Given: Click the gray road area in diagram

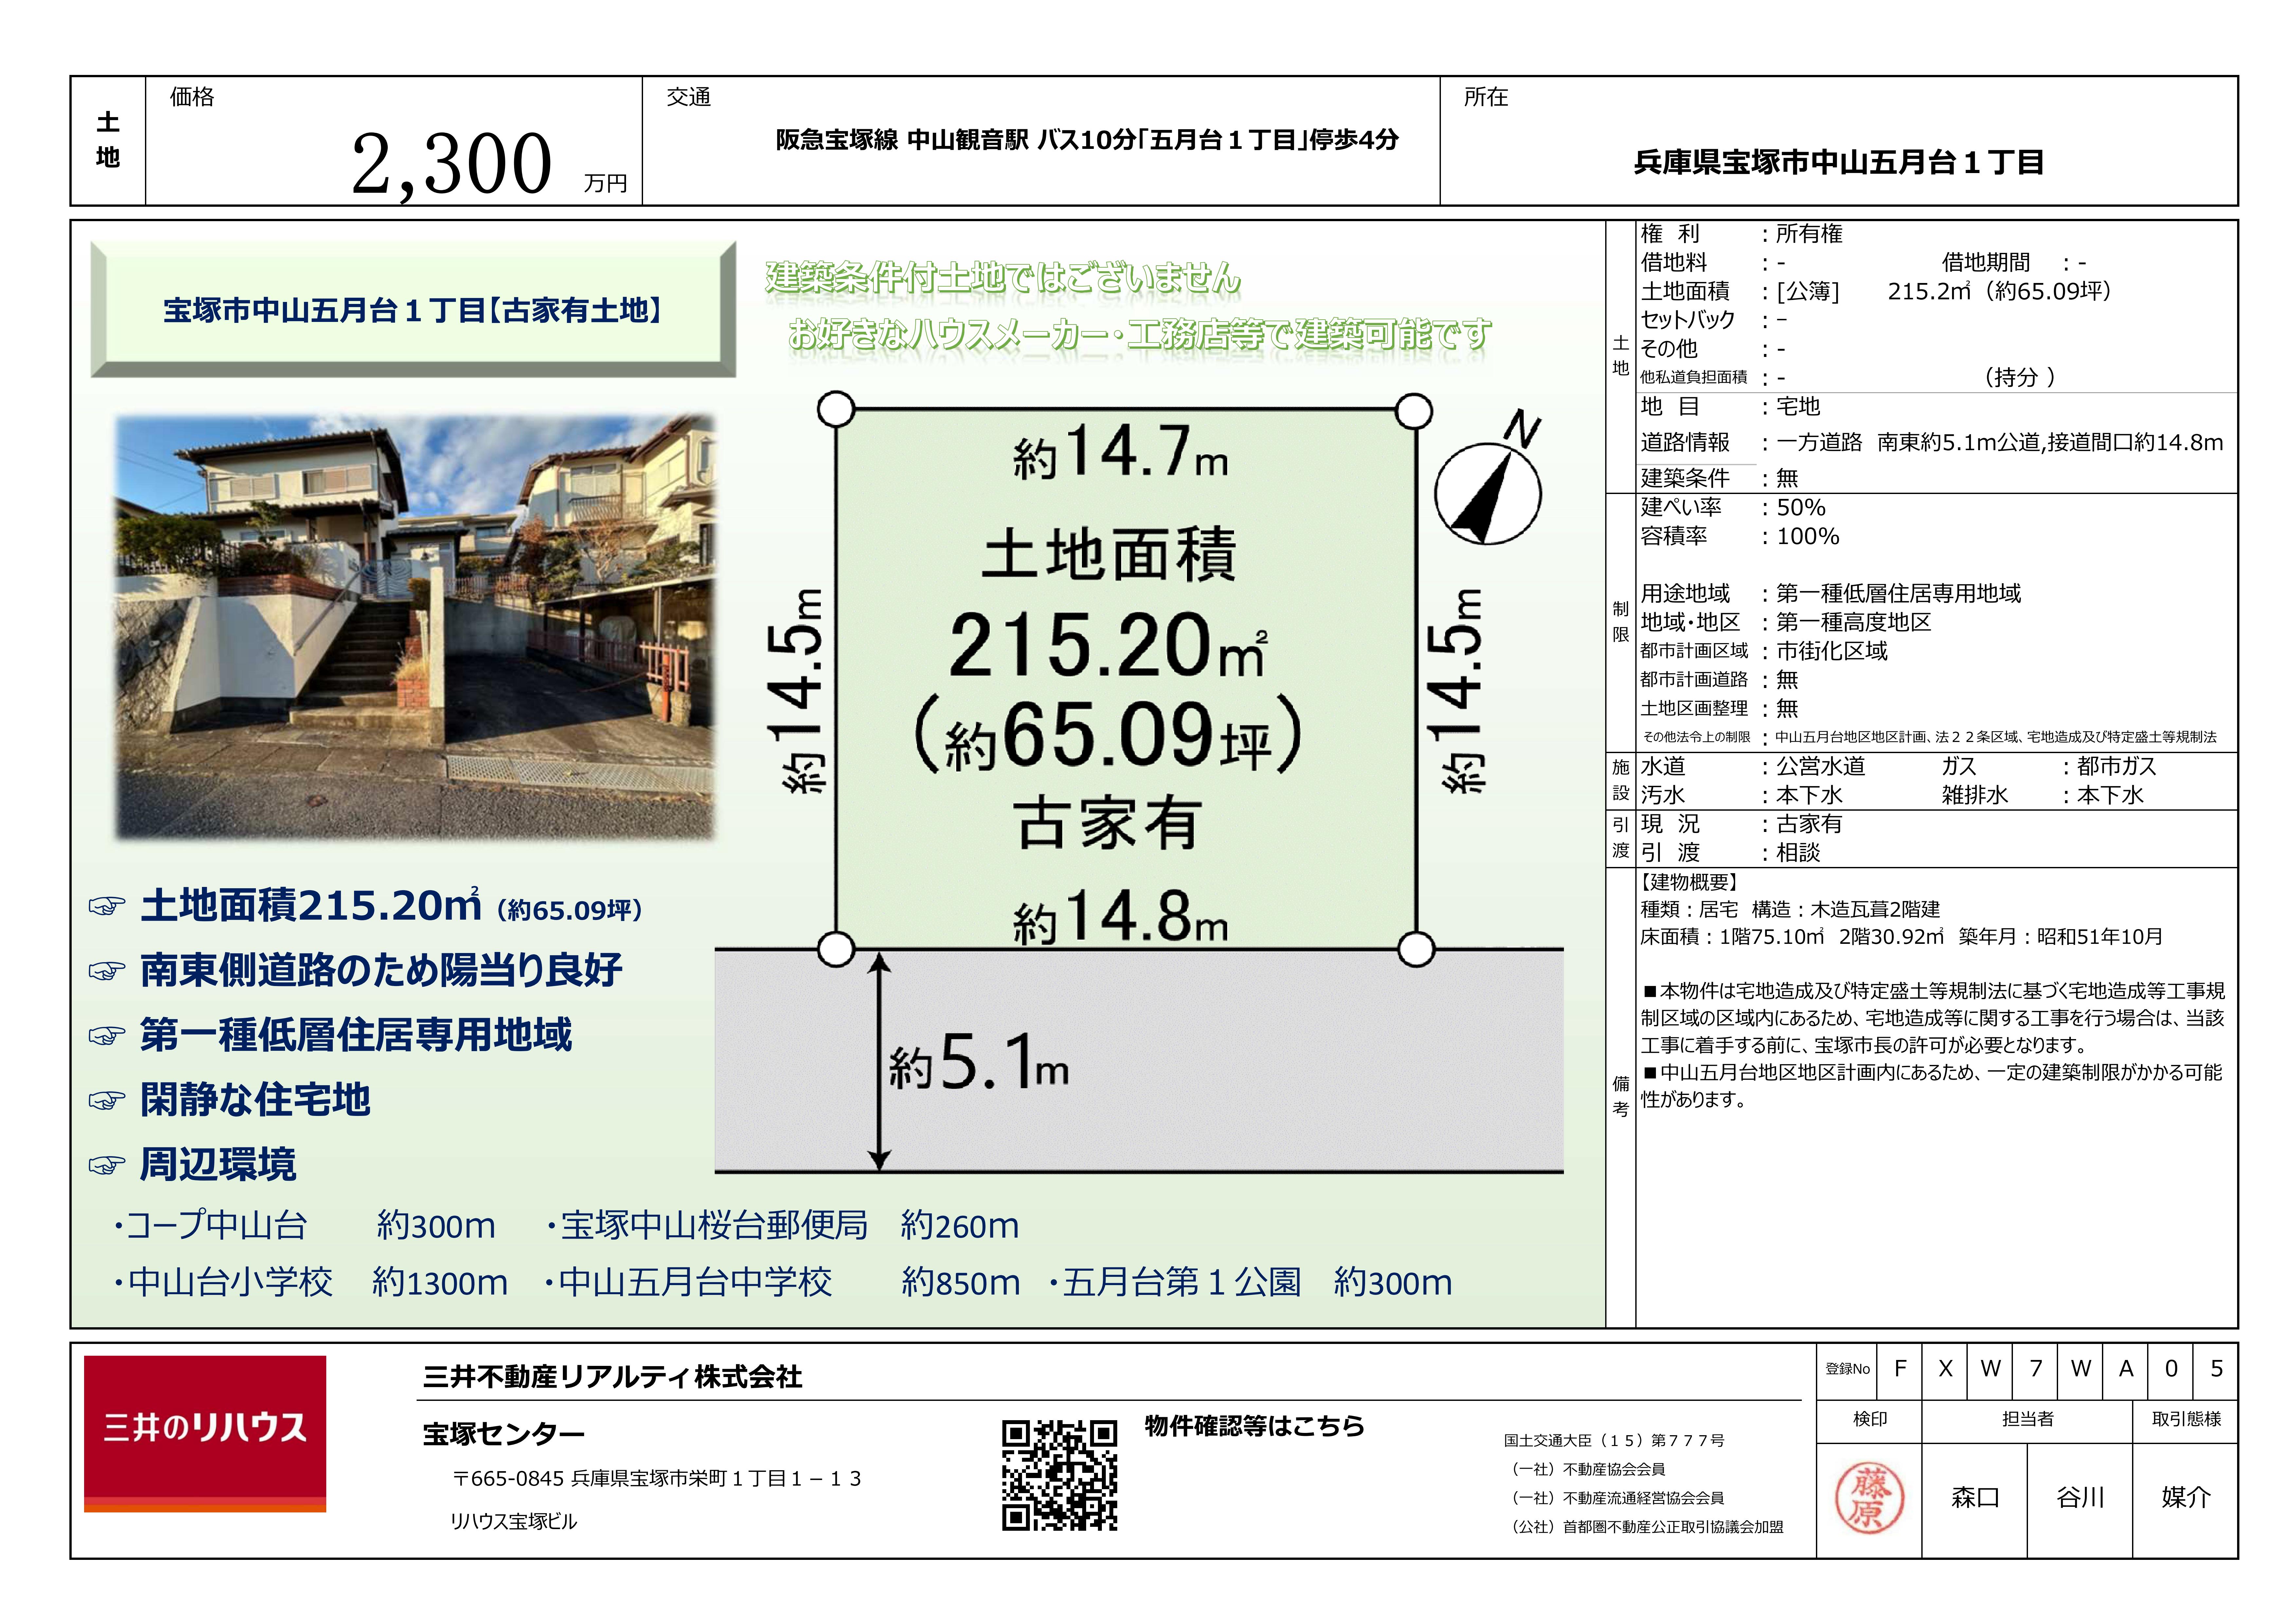Looking at the screenshot, I should pos(1300,1060).
